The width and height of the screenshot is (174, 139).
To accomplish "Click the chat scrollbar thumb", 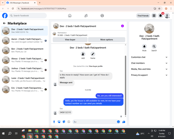I will coord(125,85).
